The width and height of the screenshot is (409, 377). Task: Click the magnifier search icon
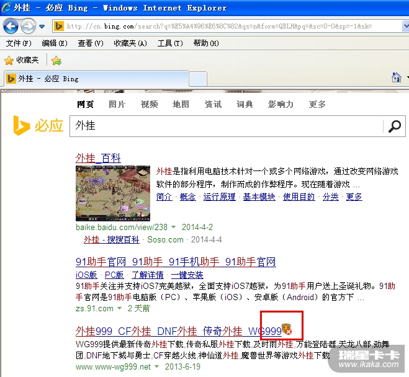point(395,126)
